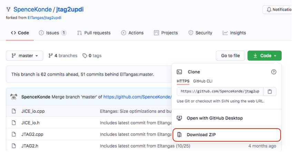Open the JICE_io.cpp 'Eltangas: Size optimizations' commit message

[x=136, y=111]
